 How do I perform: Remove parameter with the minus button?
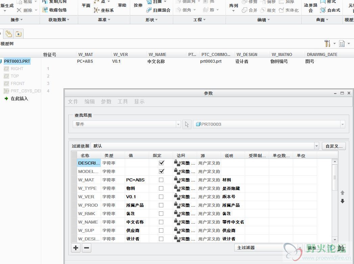click(87, 248)
